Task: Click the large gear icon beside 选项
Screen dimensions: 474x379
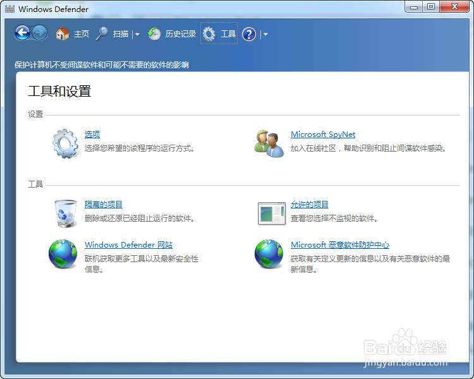Action: tap(65, 143)
